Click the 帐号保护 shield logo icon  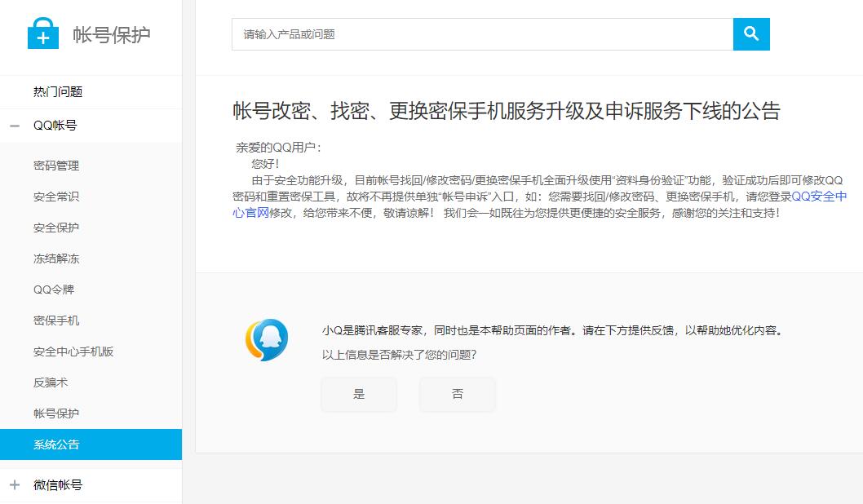[42, 34]
